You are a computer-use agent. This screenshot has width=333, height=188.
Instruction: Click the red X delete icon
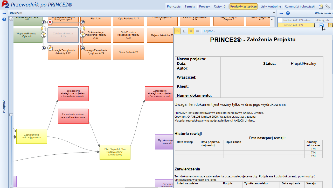tap(50, 22)
